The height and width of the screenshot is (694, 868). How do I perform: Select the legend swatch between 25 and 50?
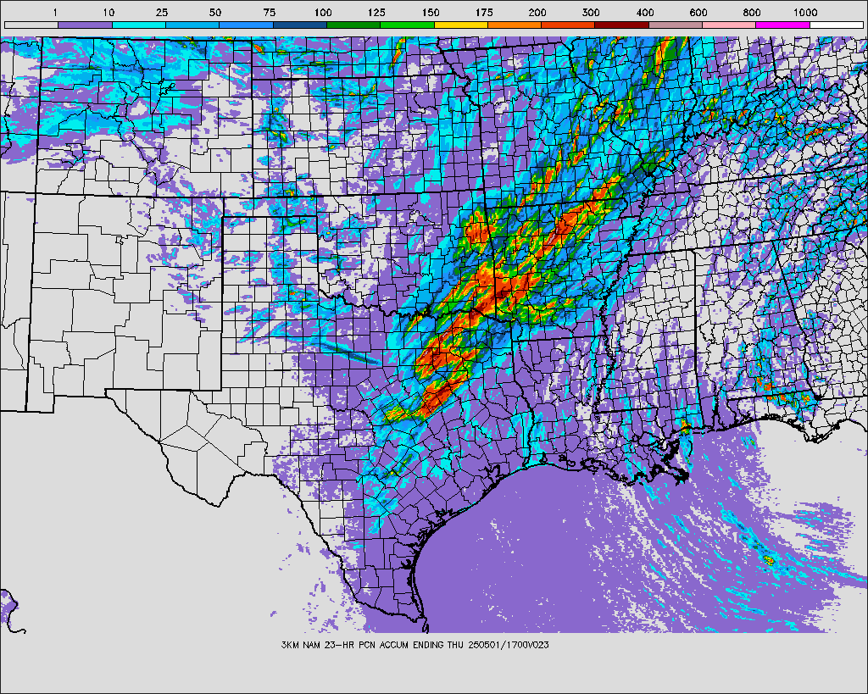pyautogui.click(x=192, y=25)
